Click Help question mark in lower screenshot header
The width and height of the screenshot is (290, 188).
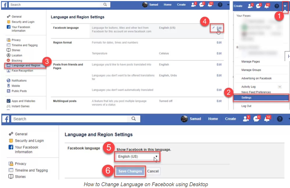pos(280,119)
